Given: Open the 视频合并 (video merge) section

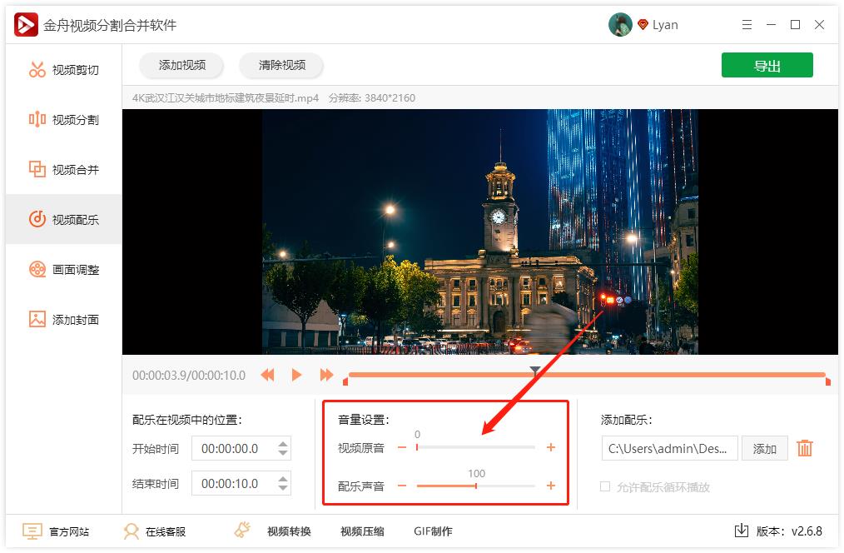Looking at the screenshot, I should click(63, 170).
